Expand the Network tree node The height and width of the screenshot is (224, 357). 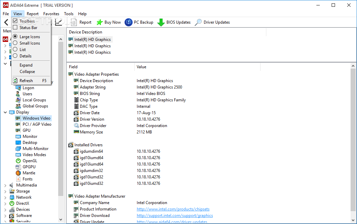coord(5,197)
